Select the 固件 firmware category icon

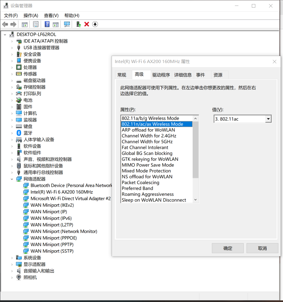click(x=19, y=107)
